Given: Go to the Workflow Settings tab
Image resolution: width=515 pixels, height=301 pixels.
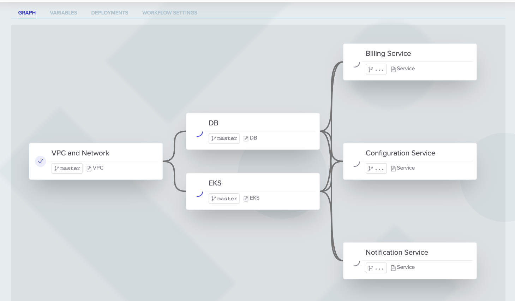Looking at the screenshot, I should (170, 13).
